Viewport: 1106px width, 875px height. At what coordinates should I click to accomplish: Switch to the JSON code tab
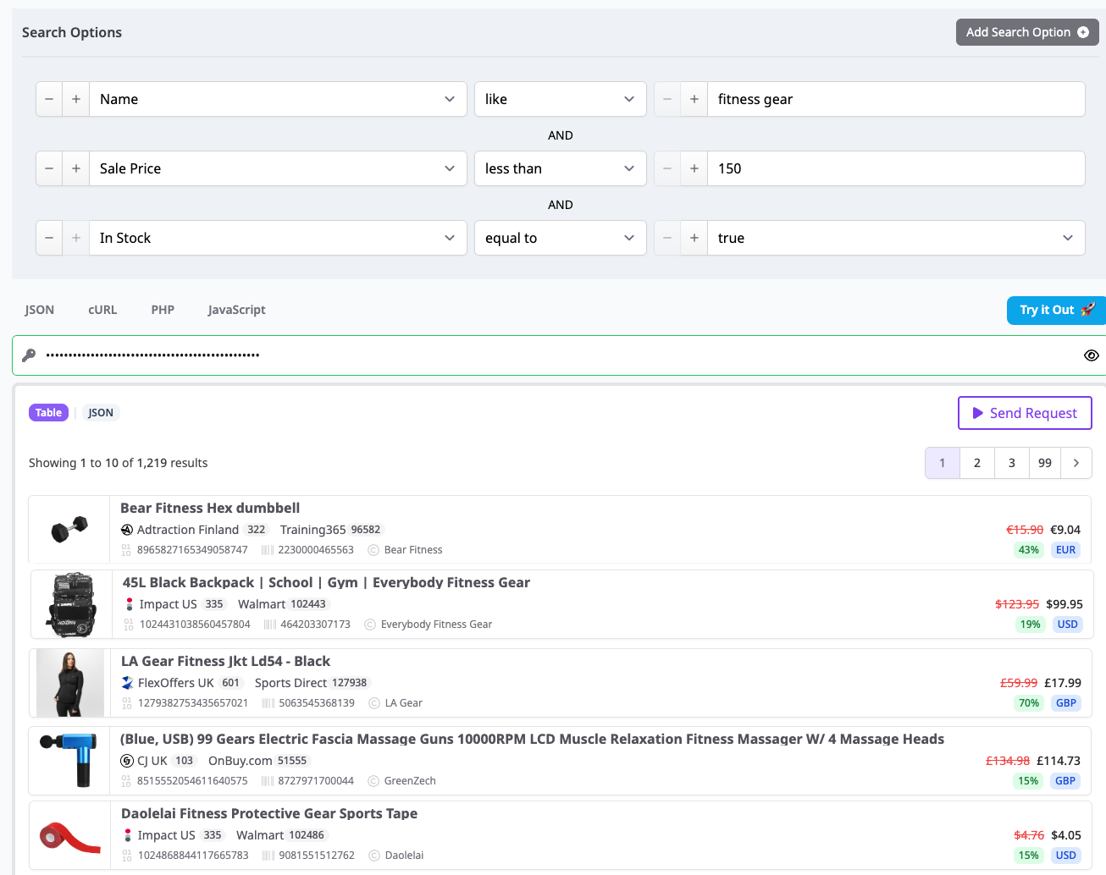click(40, 310)
